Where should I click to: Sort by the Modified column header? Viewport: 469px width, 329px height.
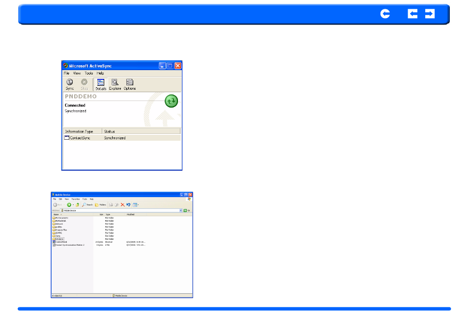point(136,214)
